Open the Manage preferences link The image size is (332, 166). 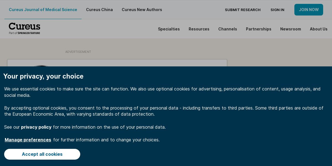(x=28, y=140)
